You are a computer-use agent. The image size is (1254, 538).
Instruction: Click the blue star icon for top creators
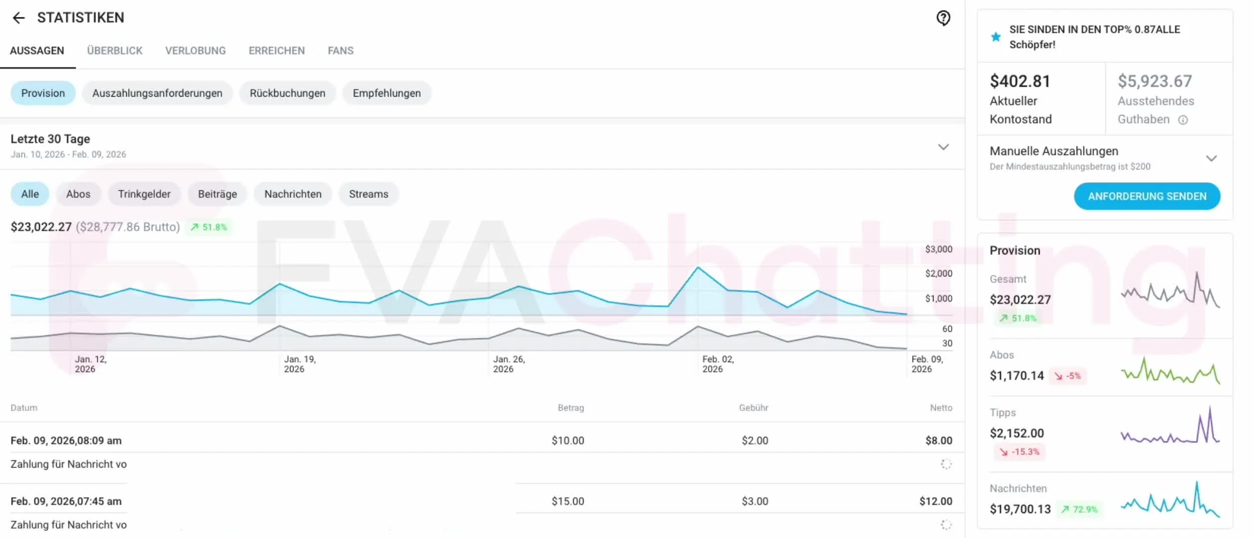(995, 37)
